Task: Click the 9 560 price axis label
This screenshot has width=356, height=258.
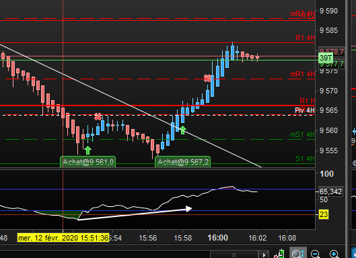Action: (328, 130)
